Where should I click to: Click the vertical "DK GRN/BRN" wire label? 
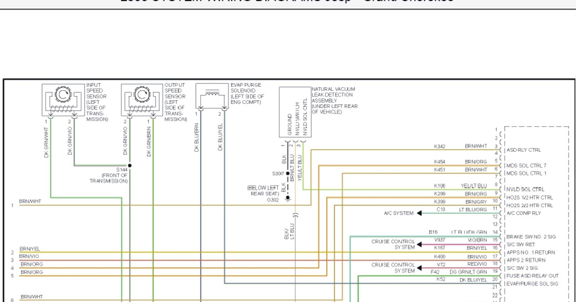[x=149, y=142]
